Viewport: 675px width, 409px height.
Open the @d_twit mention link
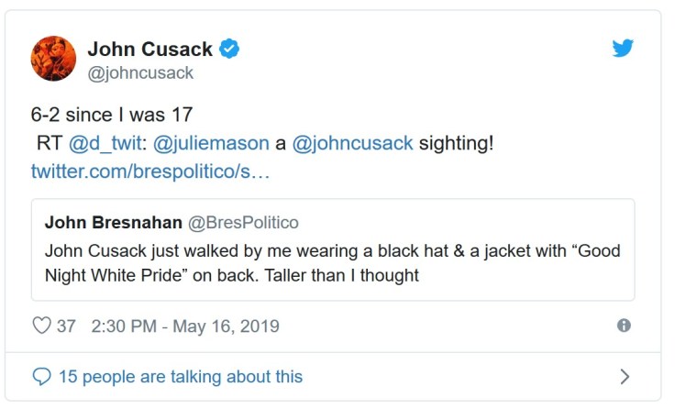[x=100, y=144]
